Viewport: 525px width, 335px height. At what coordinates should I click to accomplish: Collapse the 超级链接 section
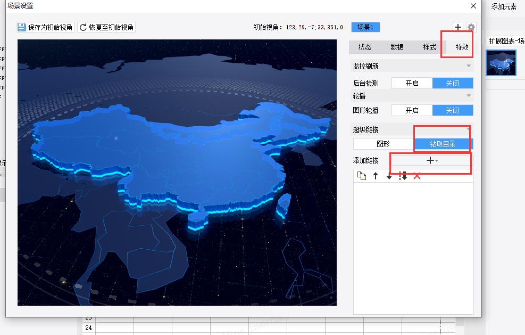468,129
